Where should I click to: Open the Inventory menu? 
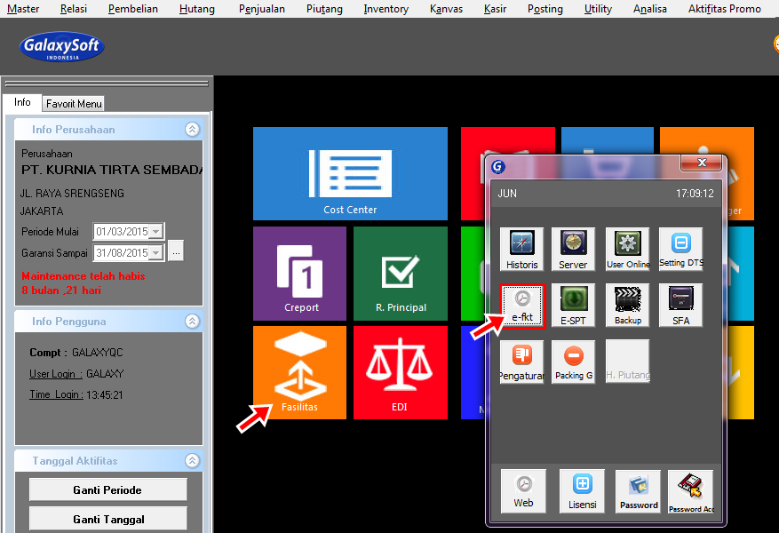coord(386,9)
